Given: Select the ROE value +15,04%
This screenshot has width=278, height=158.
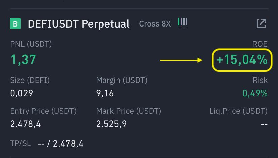Looking at the screenshot, I should click(242, 60).
